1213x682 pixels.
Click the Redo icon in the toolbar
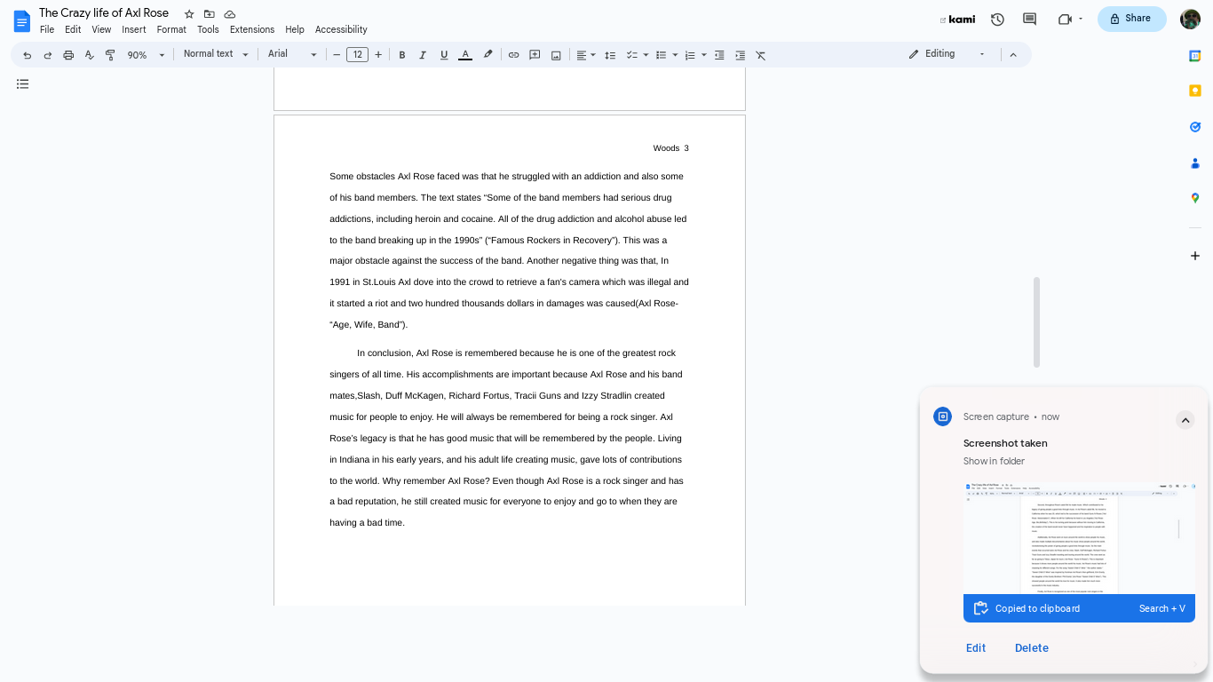pos(48,55)
